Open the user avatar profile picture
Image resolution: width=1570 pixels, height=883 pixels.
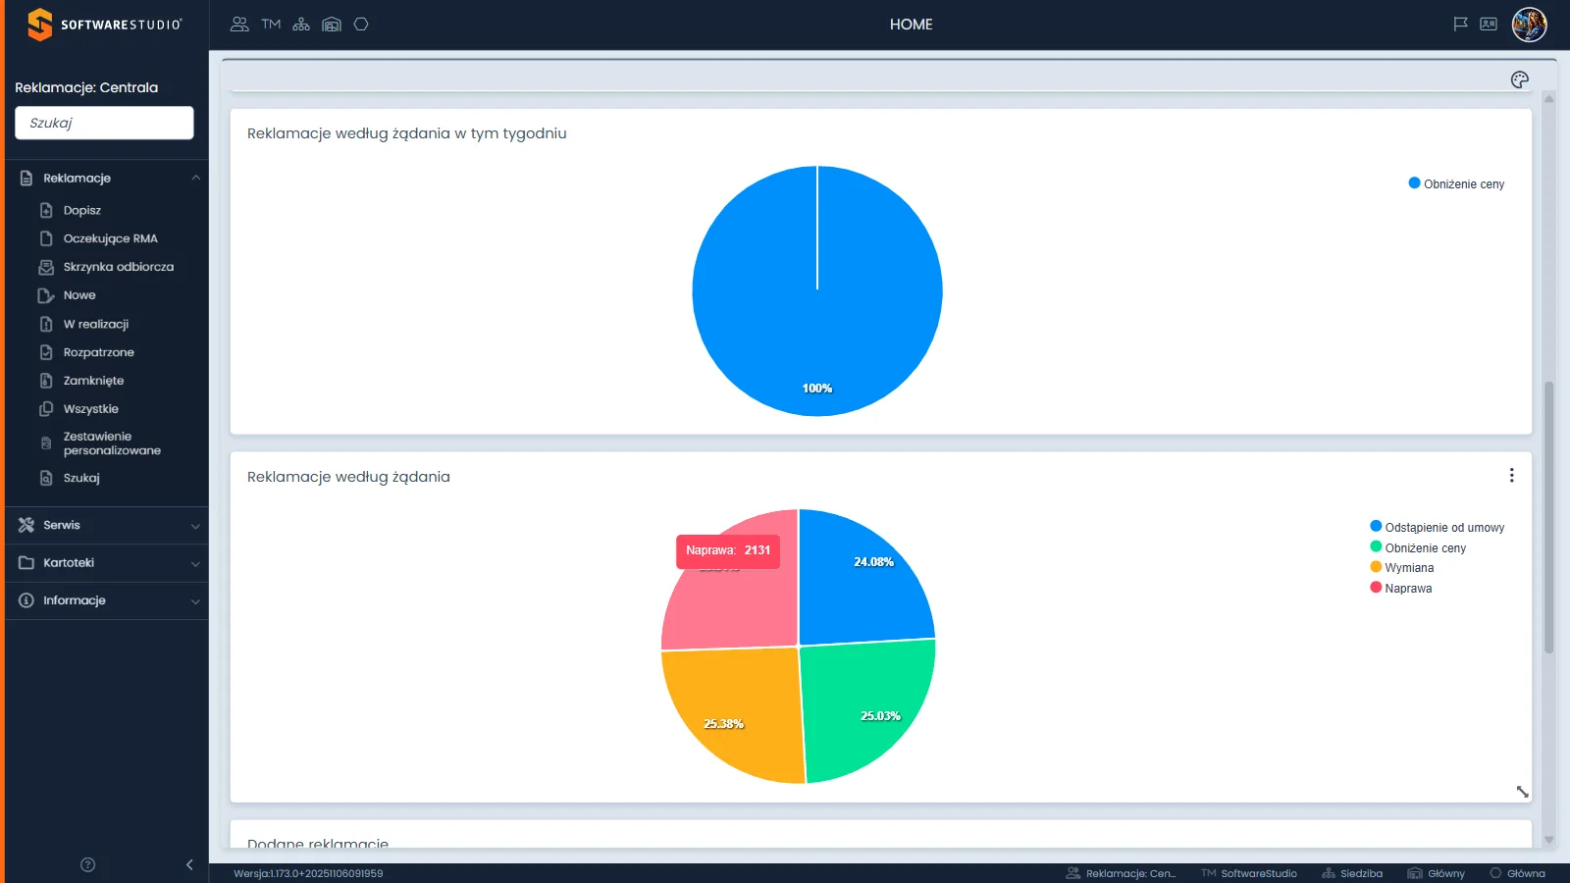tap(1530, 25)
